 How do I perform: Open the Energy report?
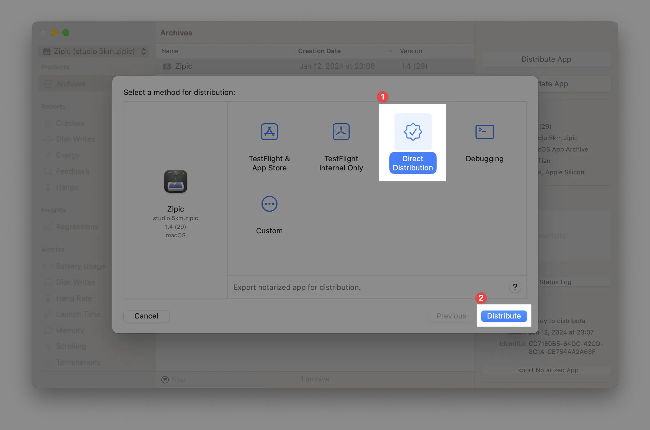point(68,155)
